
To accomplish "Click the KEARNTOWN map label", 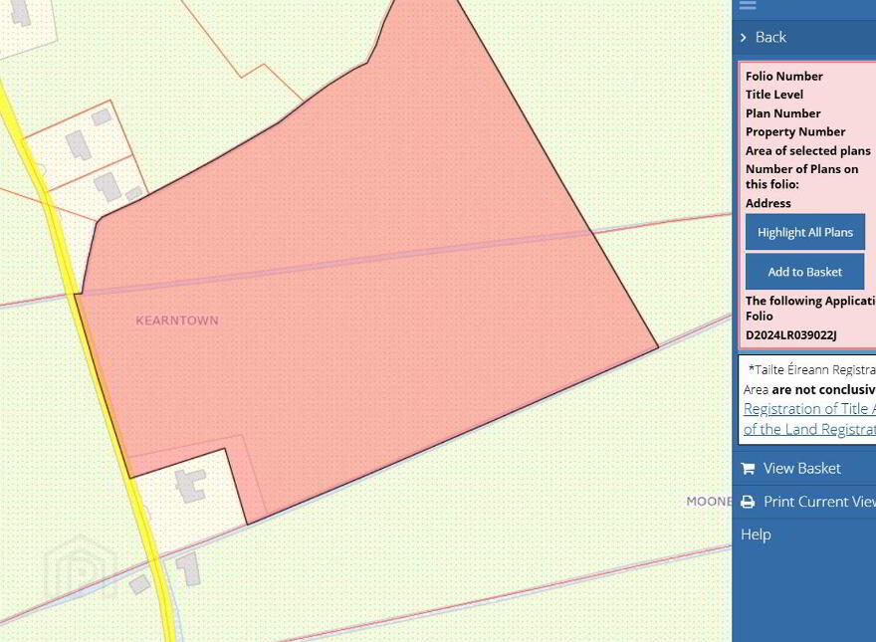I will pyautogui.click(x=177, y=321).
